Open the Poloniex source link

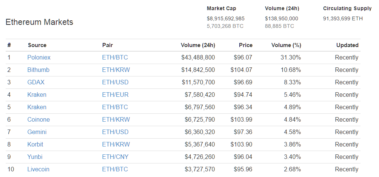(39, 58)
